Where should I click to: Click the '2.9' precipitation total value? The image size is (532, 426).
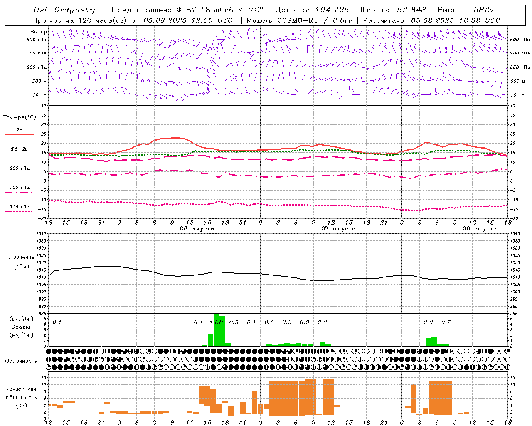428,322
